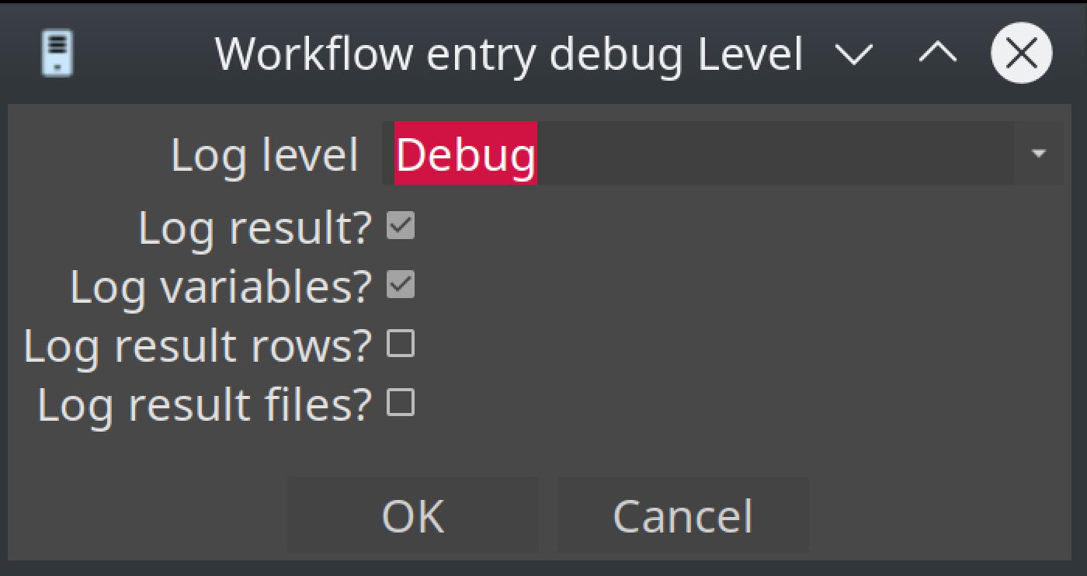
Task: Maximize the dialog with the up chevron
Action: coord(938,54)
